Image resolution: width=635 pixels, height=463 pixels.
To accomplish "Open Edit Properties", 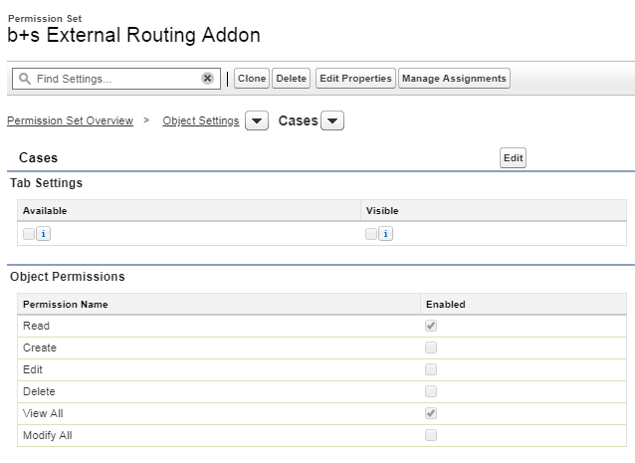I will [355, 79].
